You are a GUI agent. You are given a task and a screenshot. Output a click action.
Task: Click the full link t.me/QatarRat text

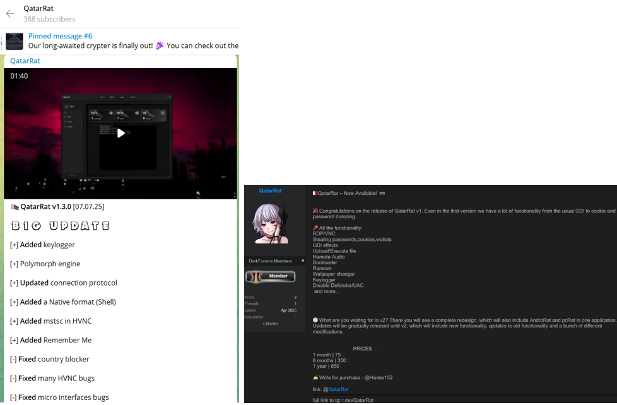click(343, 401)
